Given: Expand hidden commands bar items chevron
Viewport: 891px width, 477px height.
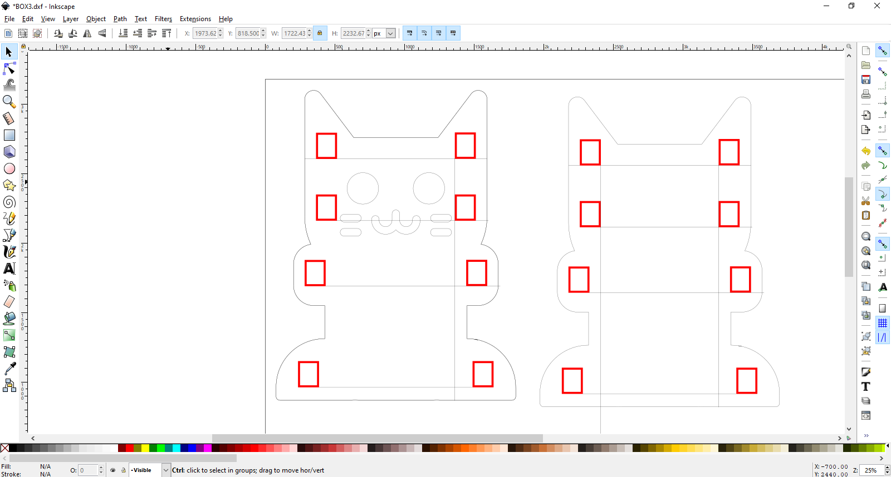Looking at the screenshot, I should (866, 435).
